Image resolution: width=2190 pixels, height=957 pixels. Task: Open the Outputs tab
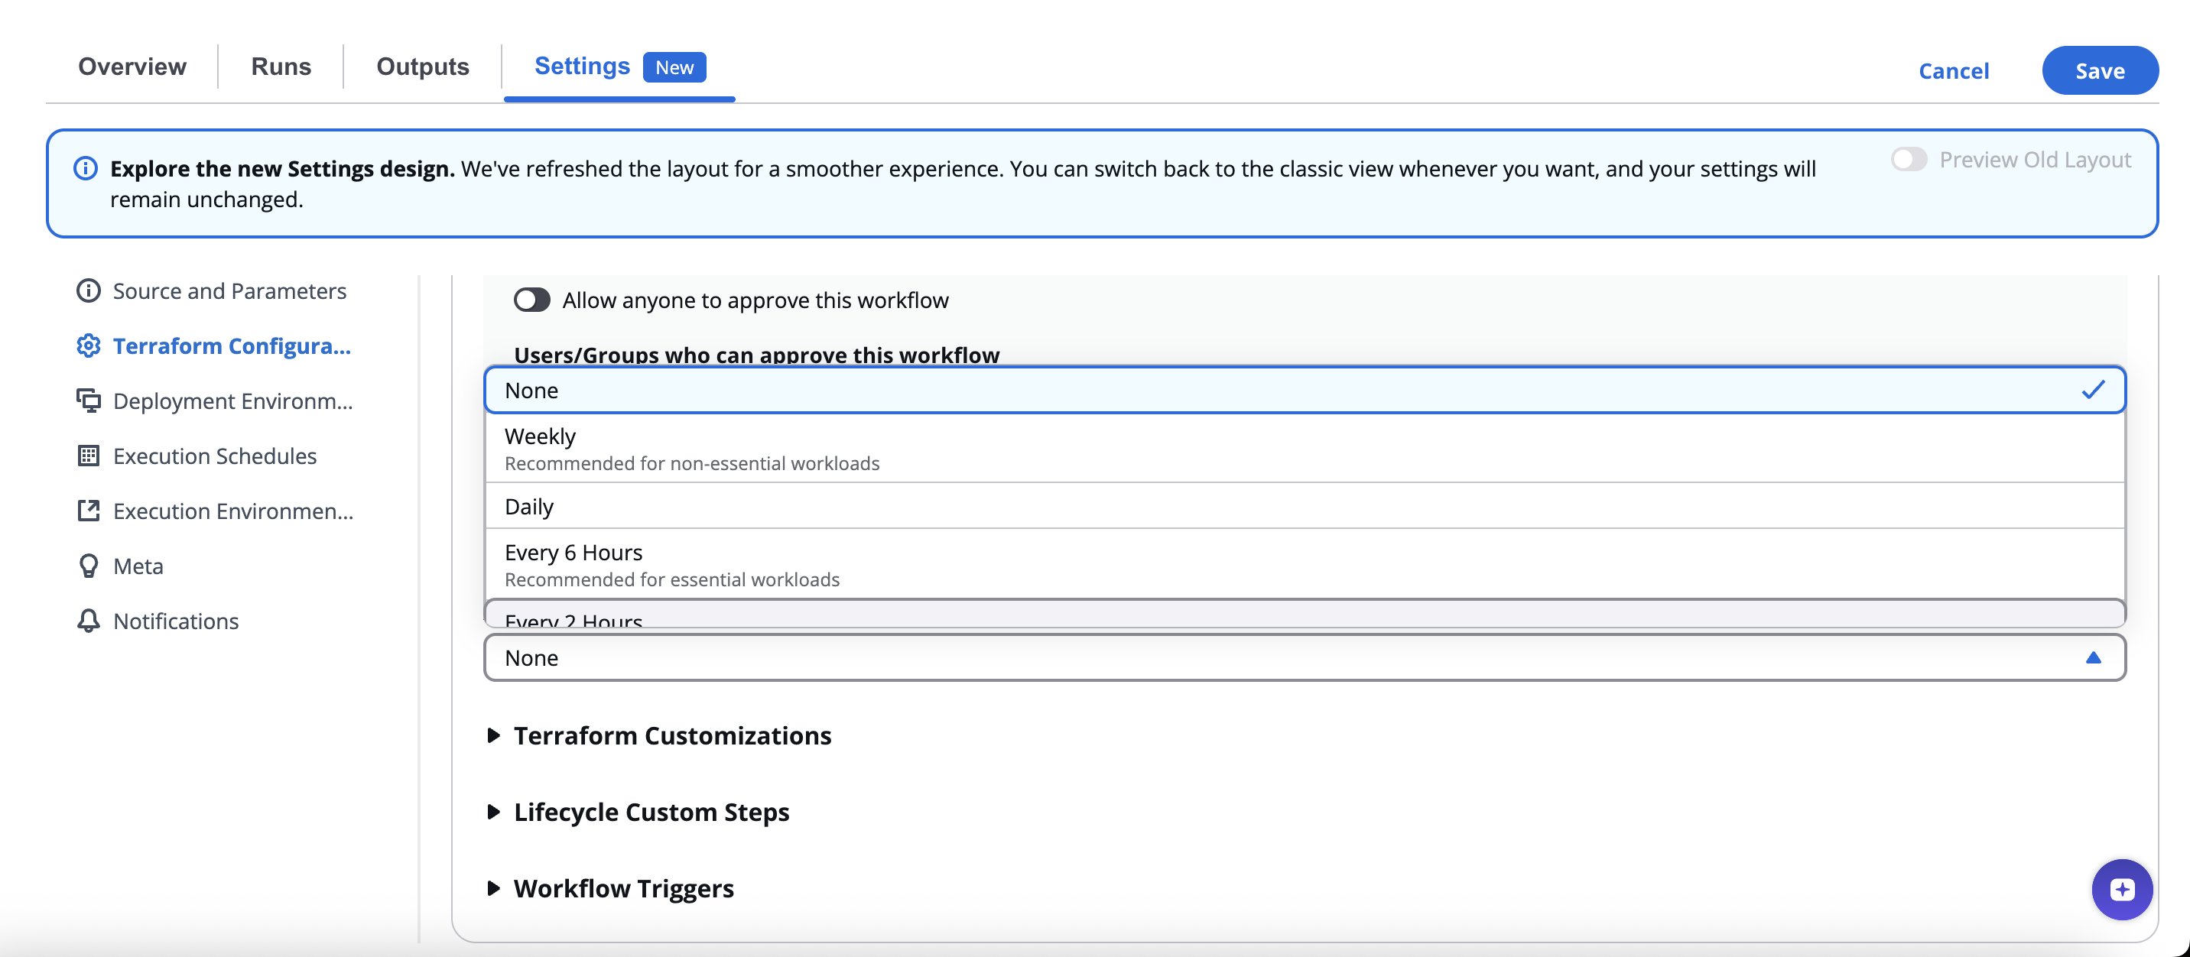point(423,67)
